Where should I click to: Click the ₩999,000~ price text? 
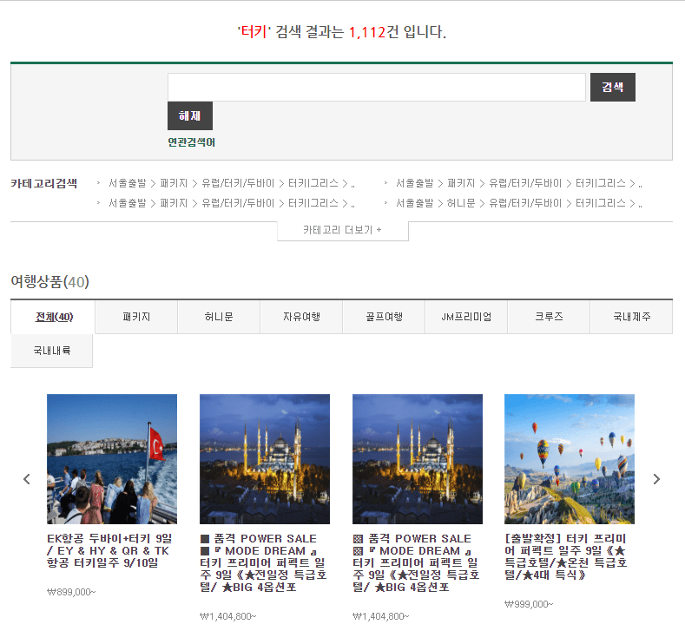[x=529, y=604]
